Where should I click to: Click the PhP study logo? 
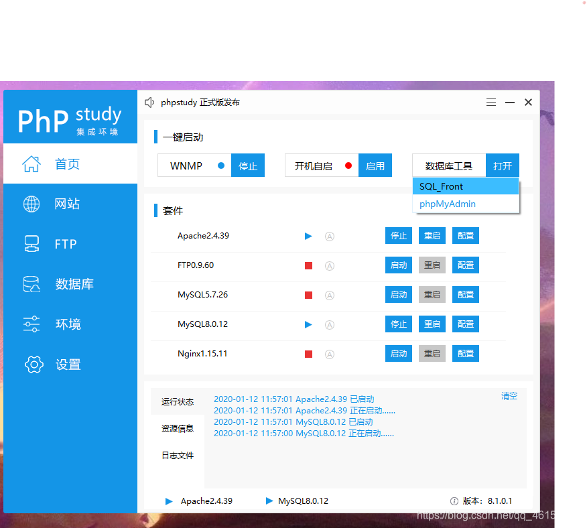tap(70, 120)
